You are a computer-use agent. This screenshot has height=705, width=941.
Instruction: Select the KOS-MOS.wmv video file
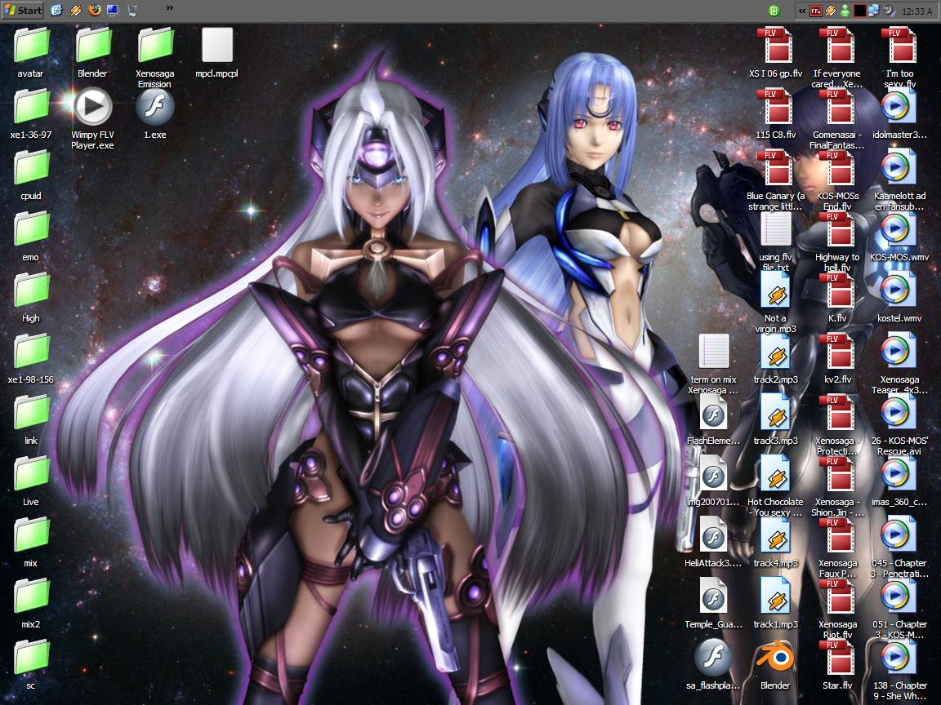[x=899, y=237]
